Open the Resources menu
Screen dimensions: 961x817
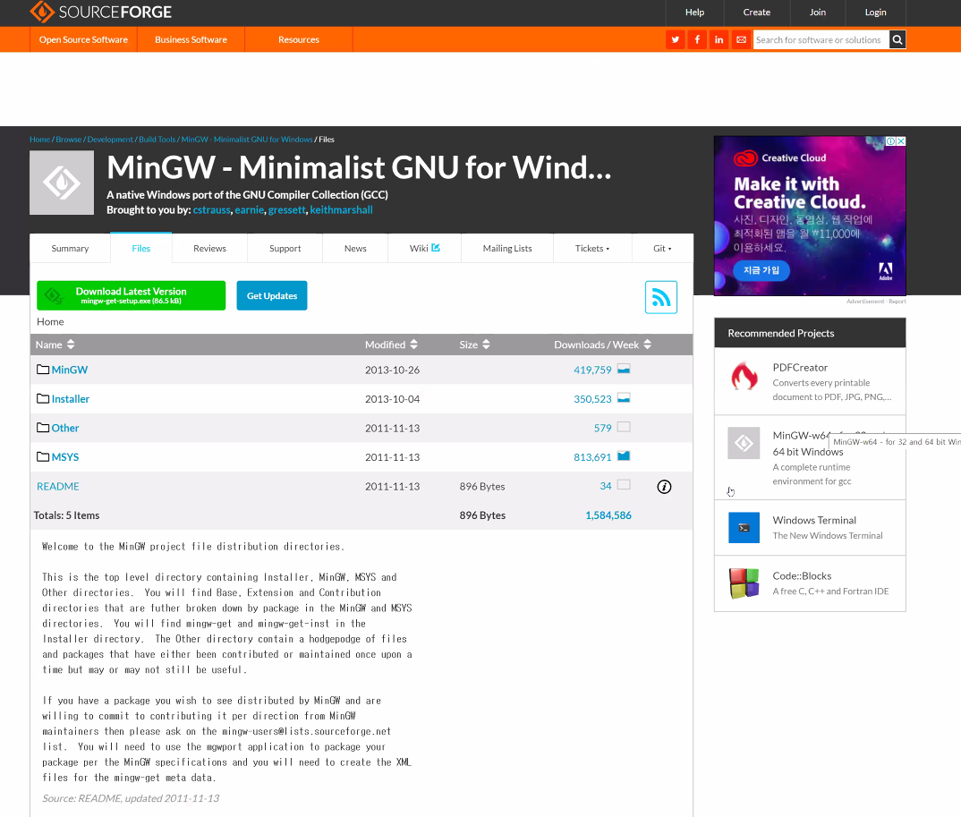[299, 40]
